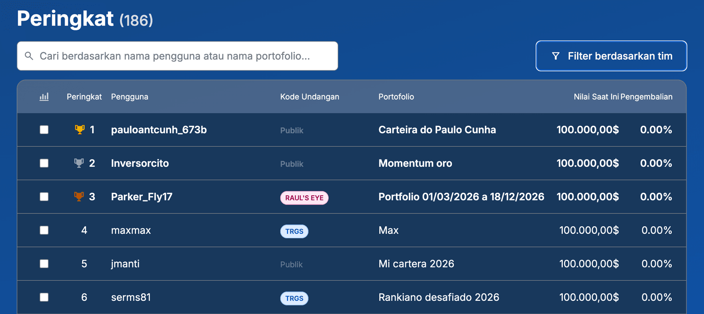Screen dimensions: 704x314
Task: Open the Filter berdasarkan tim dropdown
Action: click(x=611, y=56)
